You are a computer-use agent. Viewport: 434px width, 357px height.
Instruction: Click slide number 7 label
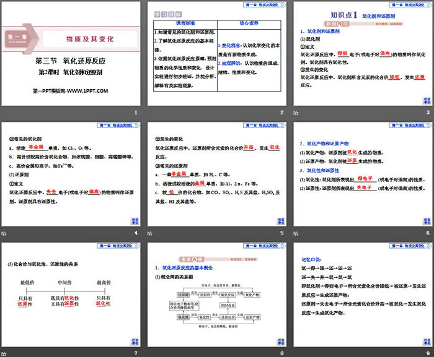pos(136,353)
